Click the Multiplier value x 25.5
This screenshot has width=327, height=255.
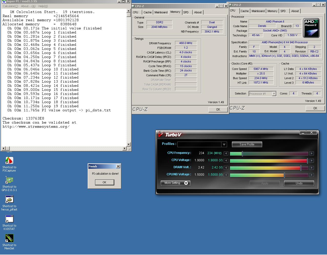click(x=261, y=73)
